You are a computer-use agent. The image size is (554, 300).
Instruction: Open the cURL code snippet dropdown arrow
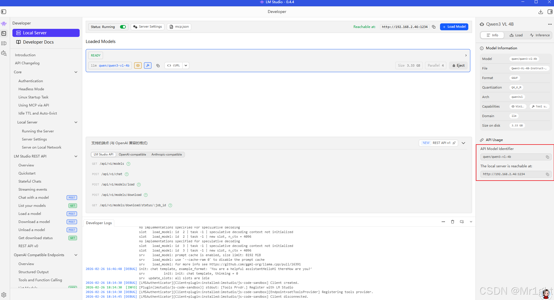click(186, 65)
